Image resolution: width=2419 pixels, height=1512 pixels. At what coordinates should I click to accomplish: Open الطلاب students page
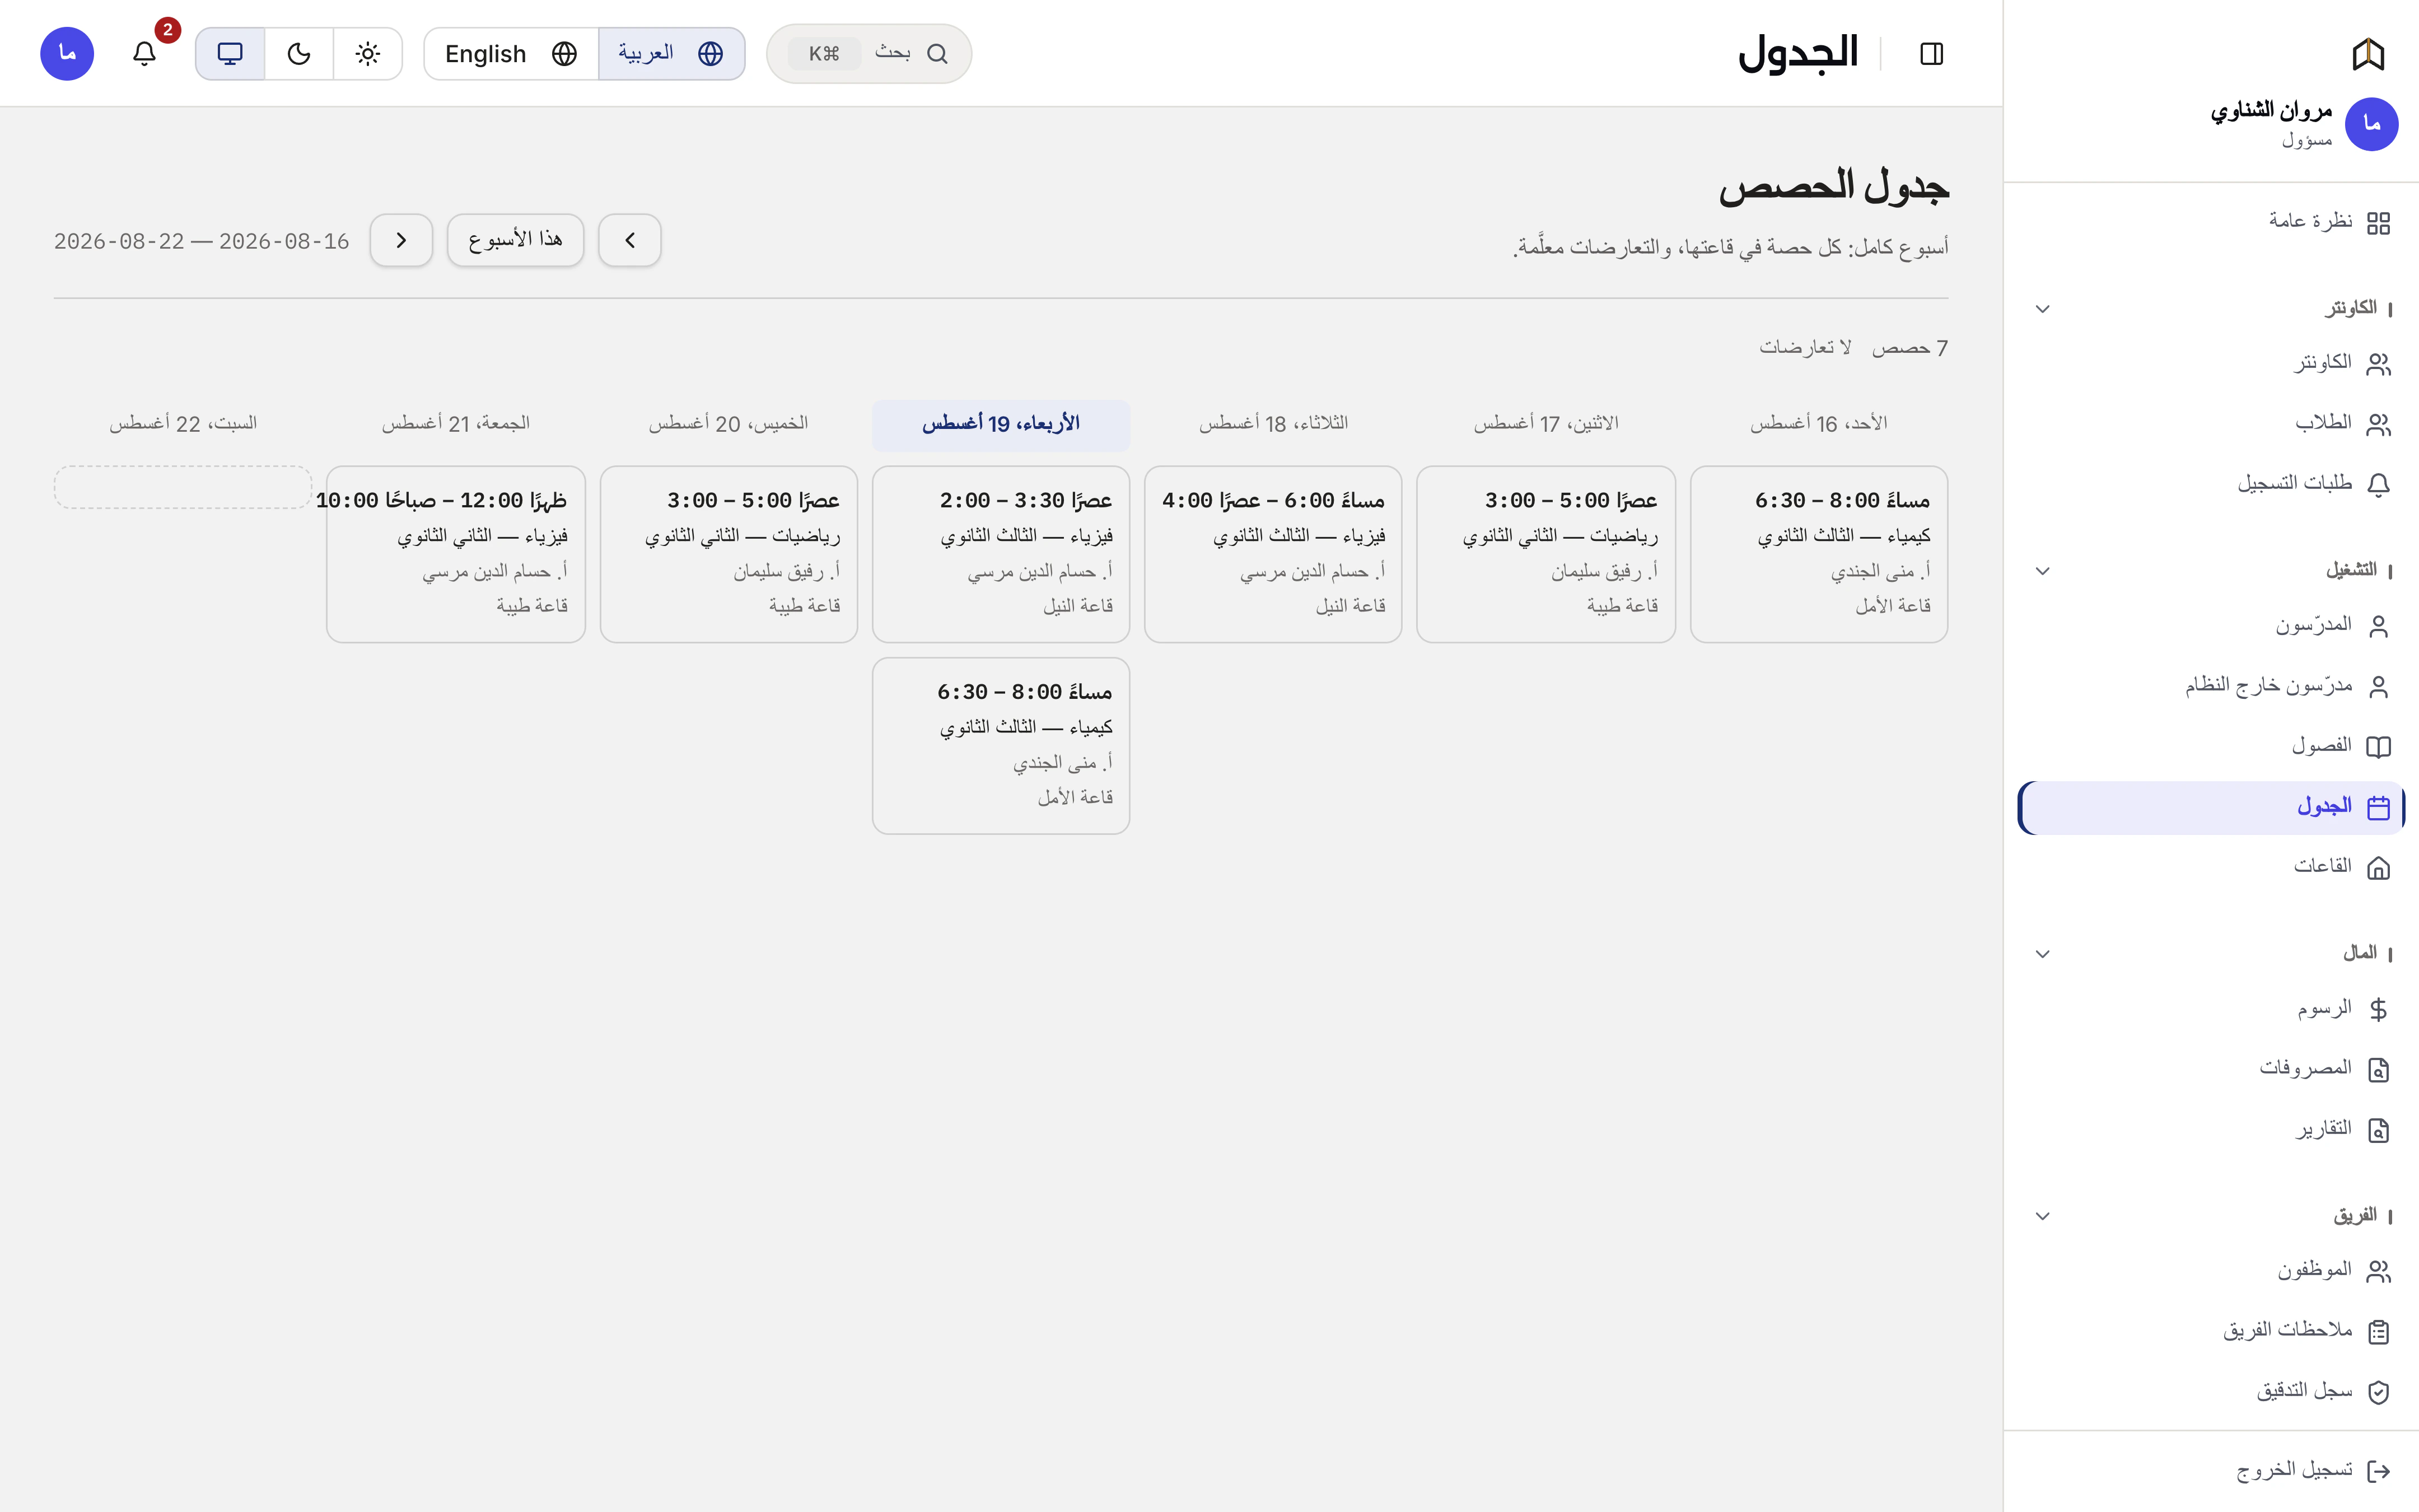click(x=2210, y=424)
